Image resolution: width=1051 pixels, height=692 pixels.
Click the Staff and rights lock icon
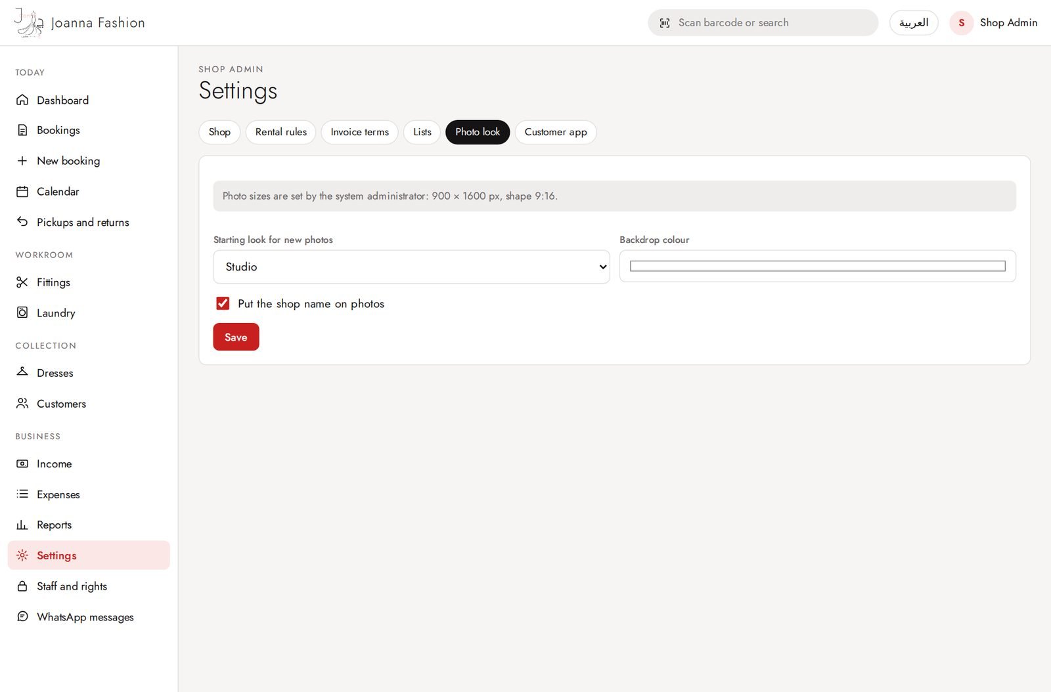click(x=22, y=586)
